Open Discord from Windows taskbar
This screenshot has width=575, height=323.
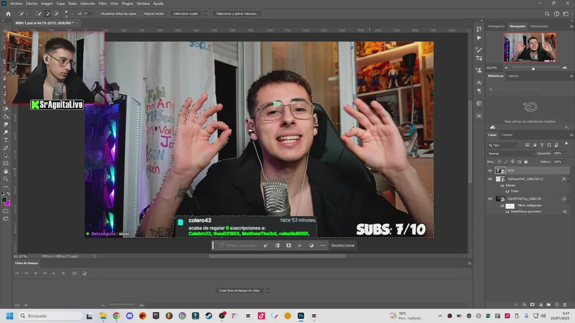pos(129,316)
